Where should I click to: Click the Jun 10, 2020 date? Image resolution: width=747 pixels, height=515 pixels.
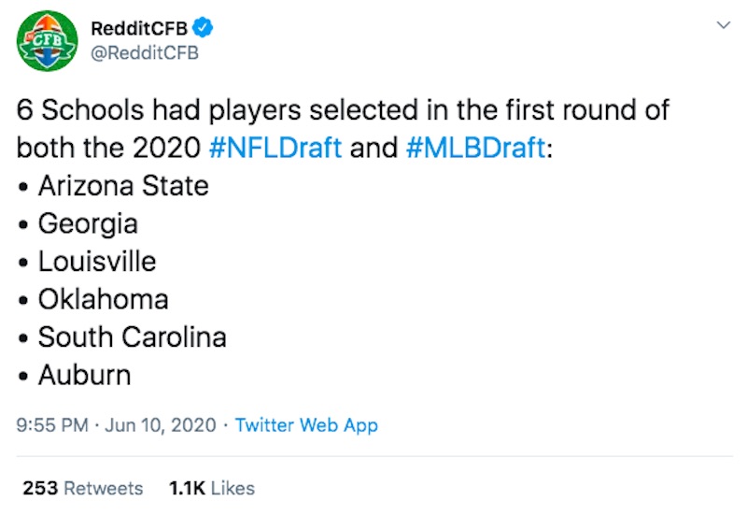click(161, 425)
